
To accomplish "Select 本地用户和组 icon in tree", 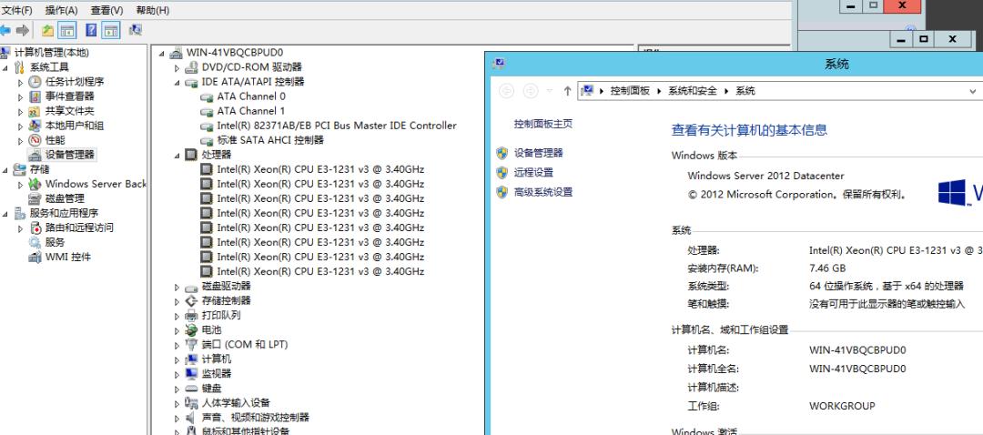I will click(35, 126).
